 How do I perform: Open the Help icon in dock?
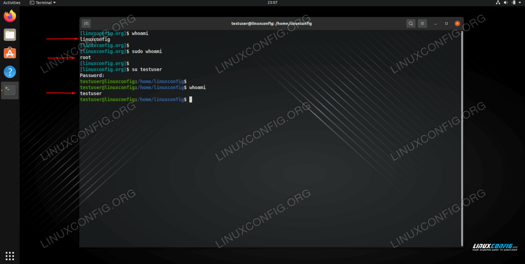(x=10, y=72)
